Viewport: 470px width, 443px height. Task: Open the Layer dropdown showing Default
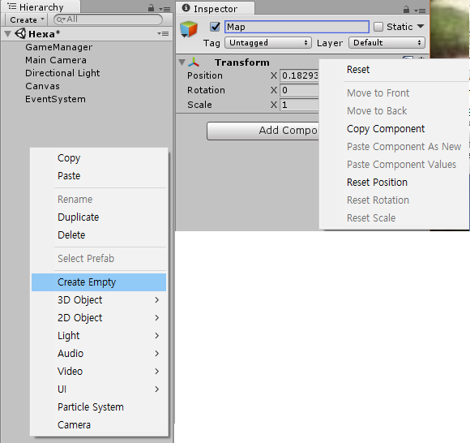(387, 43)
